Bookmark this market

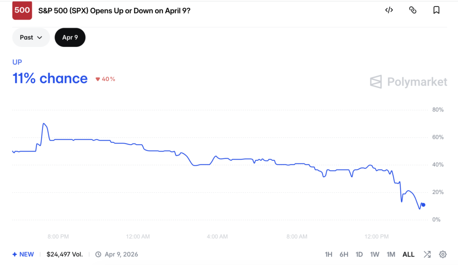436,10
